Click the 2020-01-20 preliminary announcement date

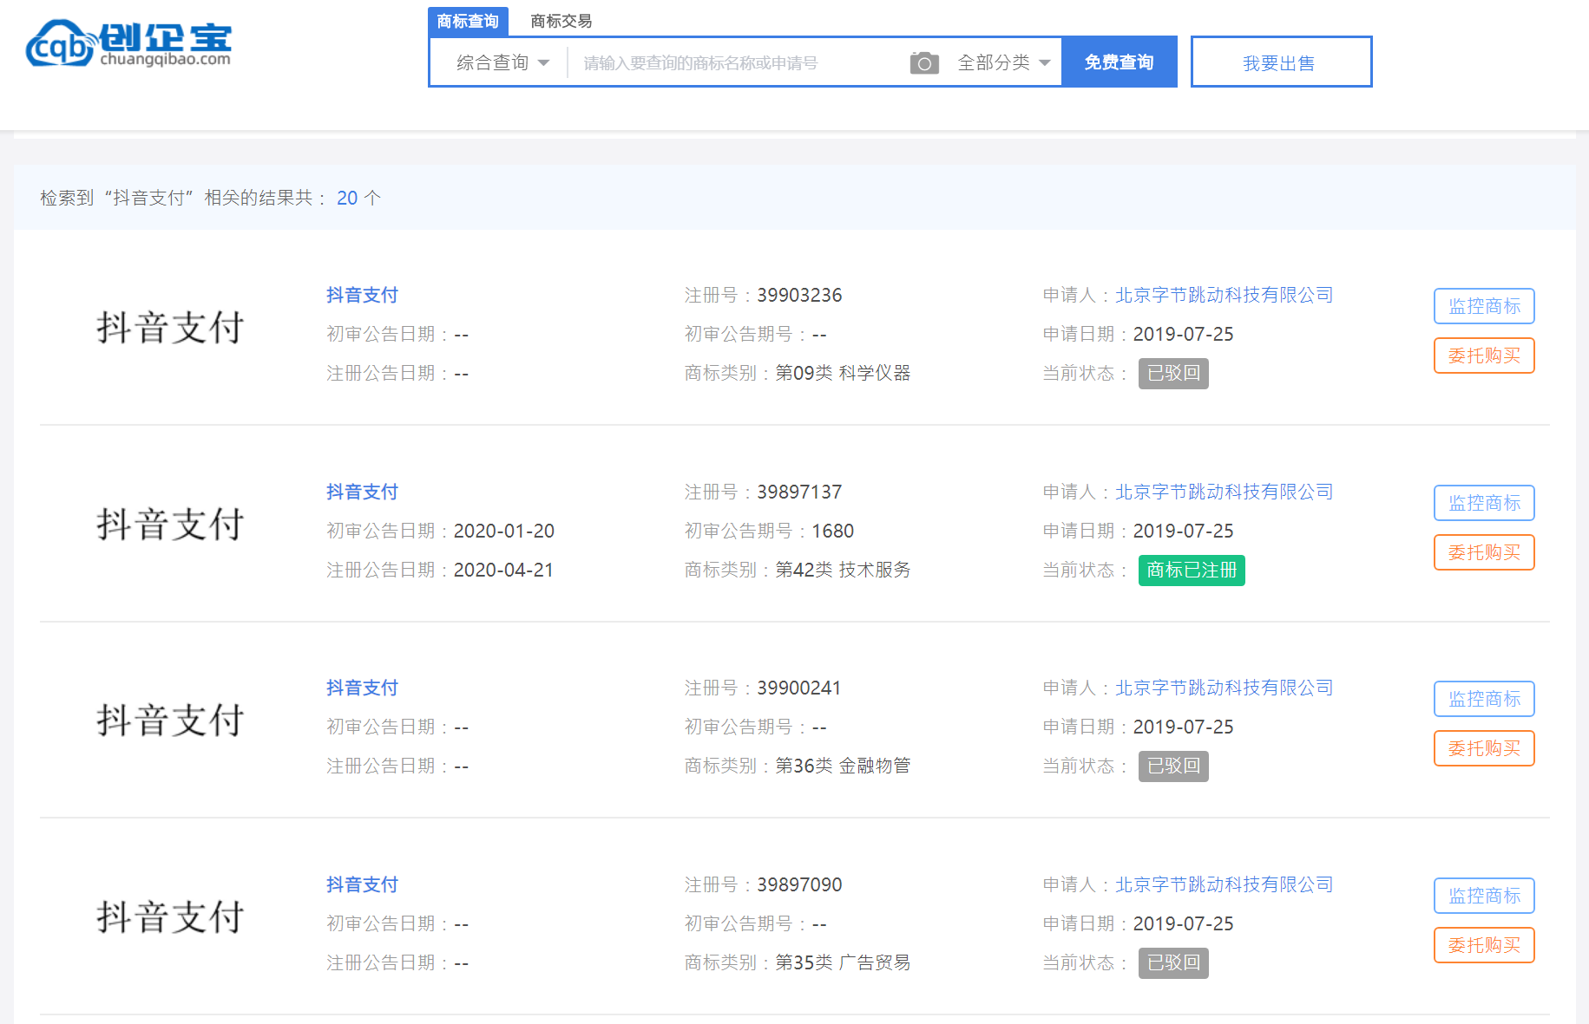[504, 531]
